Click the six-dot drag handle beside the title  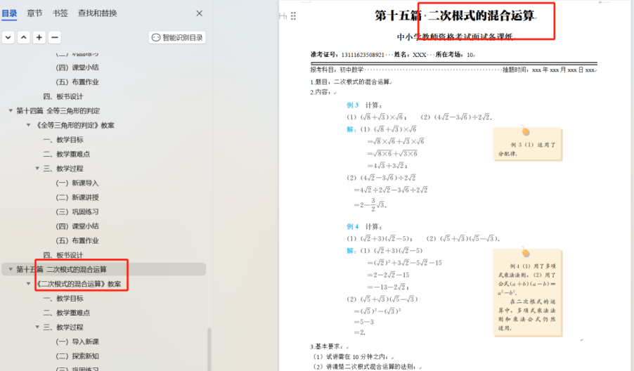click(x=293, y=16)
